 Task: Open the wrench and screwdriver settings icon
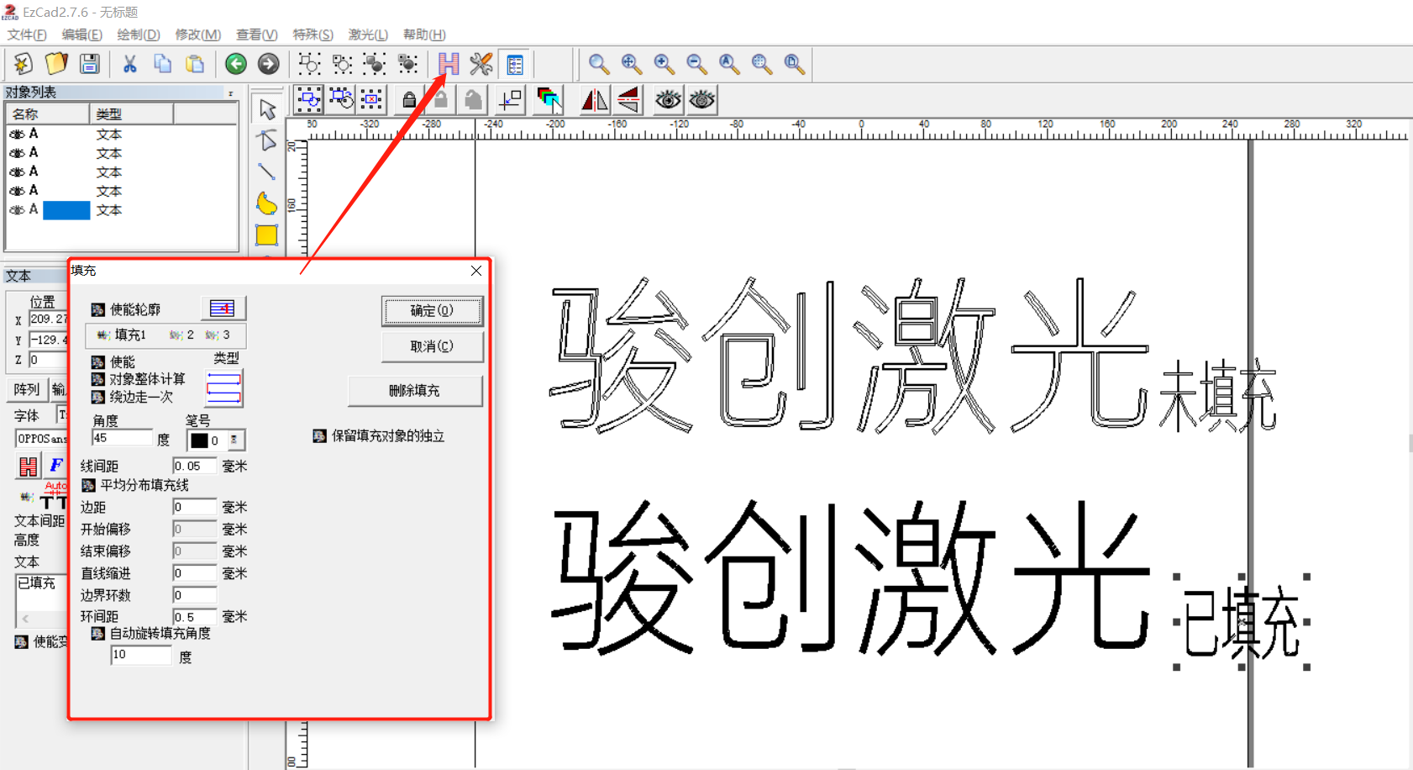tap(481, 64)
